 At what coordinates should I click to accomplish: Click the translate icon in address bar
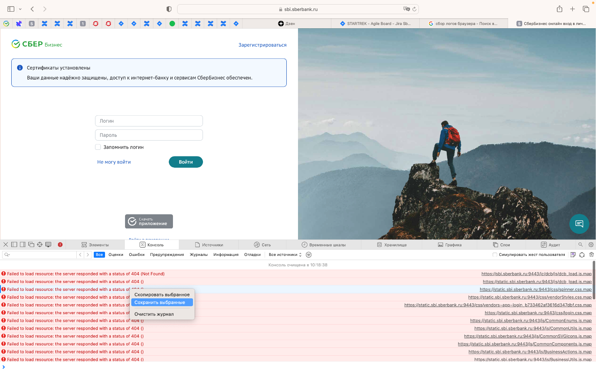(x=406, y=9)
